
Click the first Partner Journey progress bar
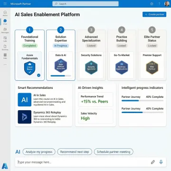(142, 101)
